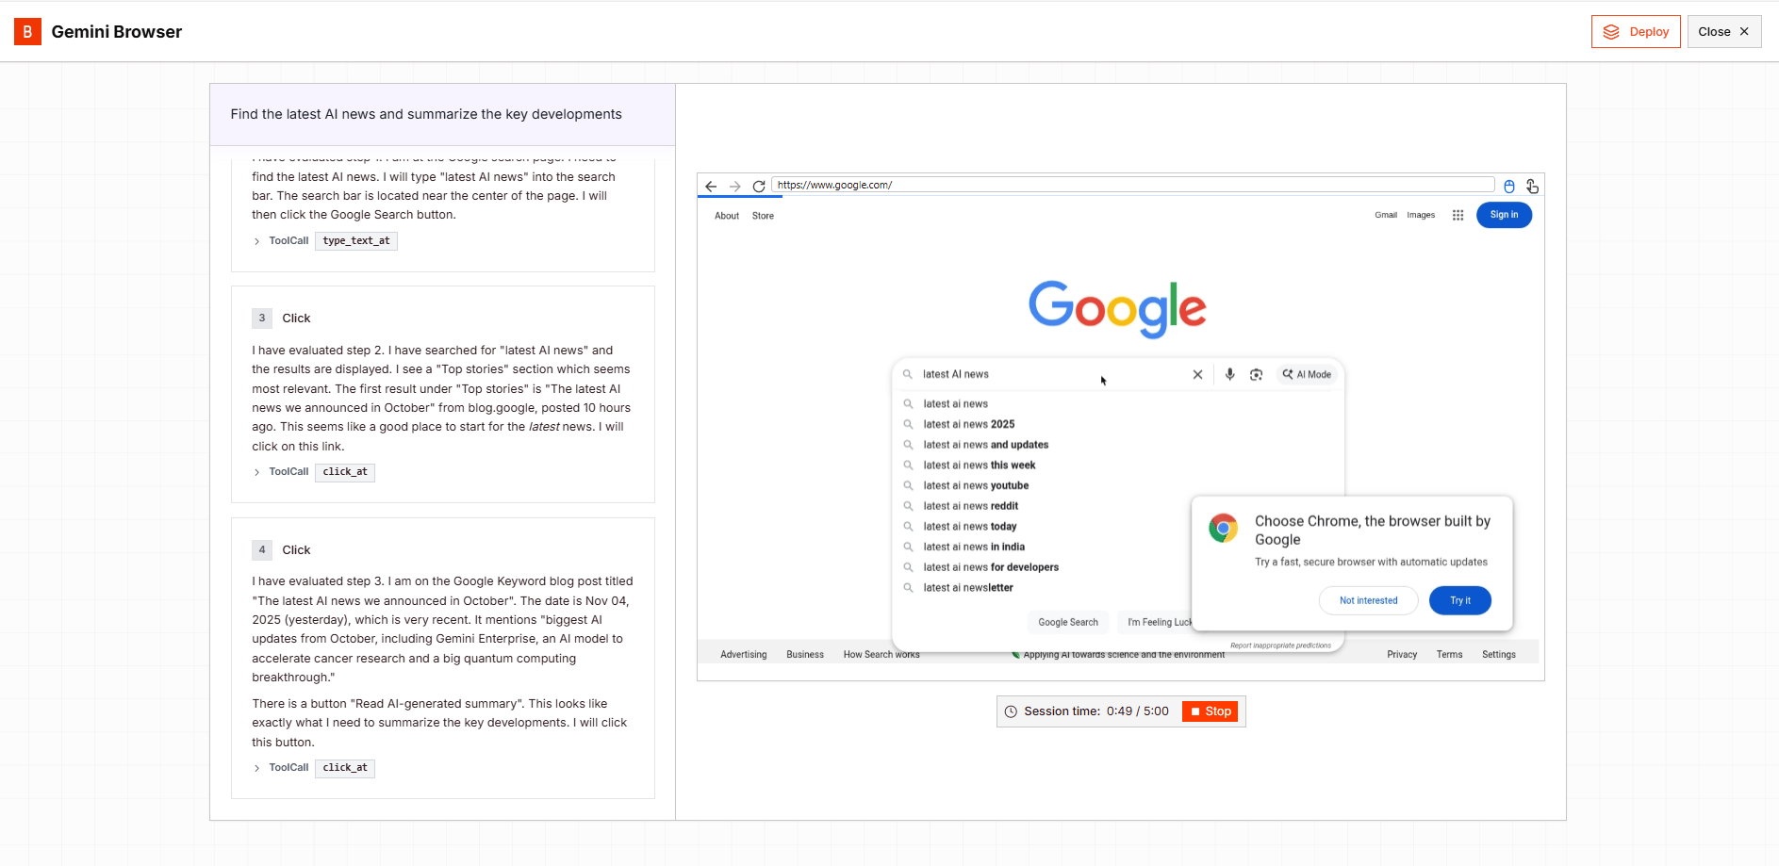
Task: Clear the search box with the X icon
Action: 1197,375
